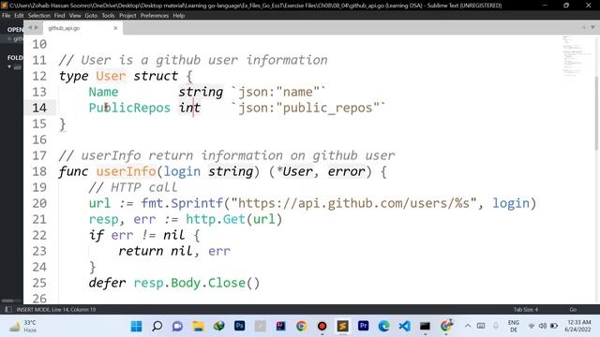The height and width of the screenshot is (337, 600).
Task: Open the volume control in tray
Action: pos(543,326)
